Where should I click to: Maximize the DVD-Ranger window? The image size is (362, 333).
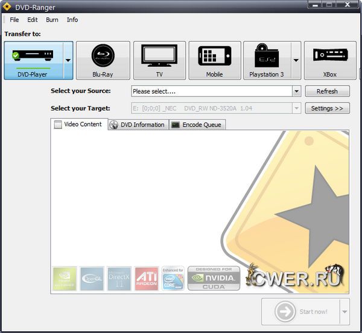(329, 5)
